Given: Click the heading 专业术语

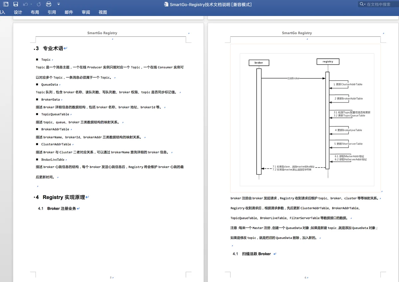Looking at the screenshot, I should 53,48.
